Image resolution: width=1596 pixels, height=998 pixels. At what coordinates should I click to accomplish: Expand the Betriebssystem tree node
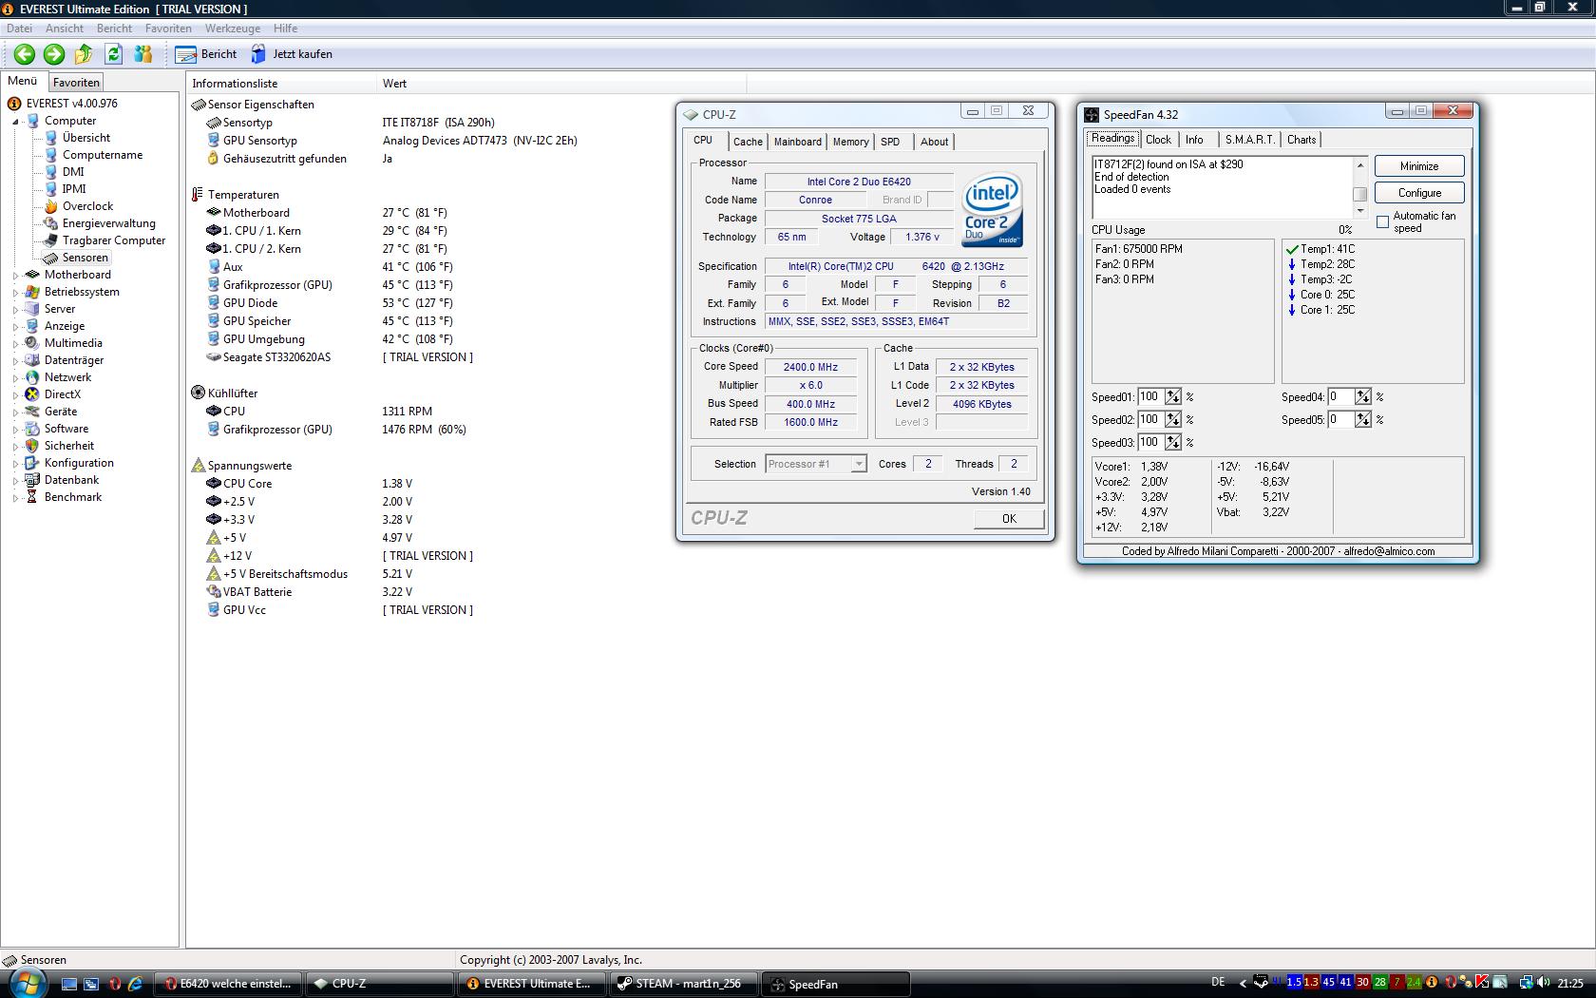[15, 293]
